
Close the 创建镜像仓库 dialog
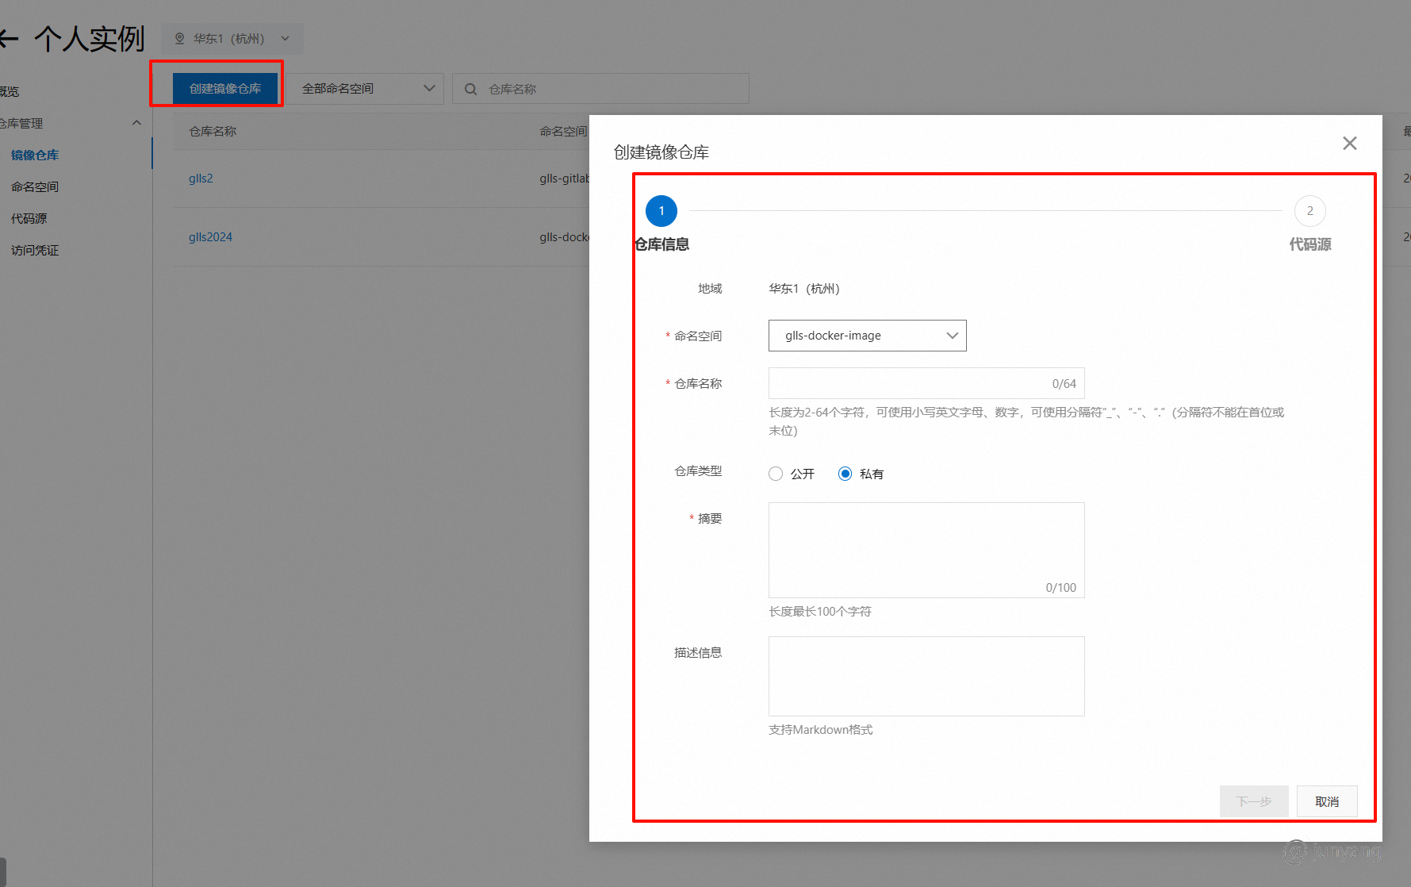point(1349,143)
